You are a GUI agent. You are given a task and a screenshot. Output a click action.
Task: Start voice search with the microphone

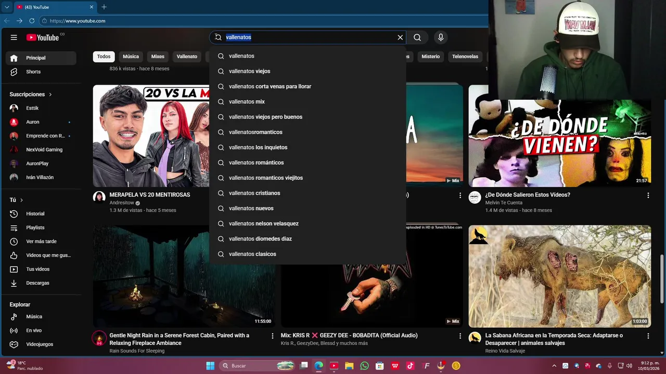(x=441, y=37)
